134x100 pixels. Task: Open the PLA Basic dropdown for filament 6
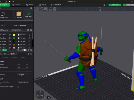(22, 41)
